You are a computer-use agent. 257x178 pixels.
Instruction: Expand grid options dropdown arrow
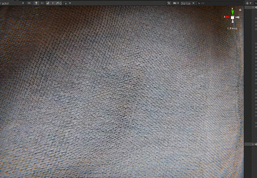(70, 3)
